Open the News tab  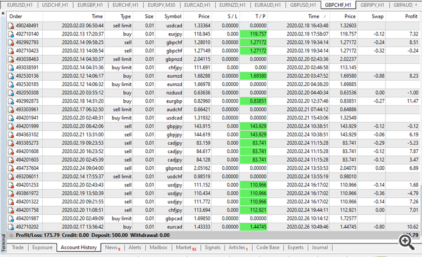[x=112, y=247]
